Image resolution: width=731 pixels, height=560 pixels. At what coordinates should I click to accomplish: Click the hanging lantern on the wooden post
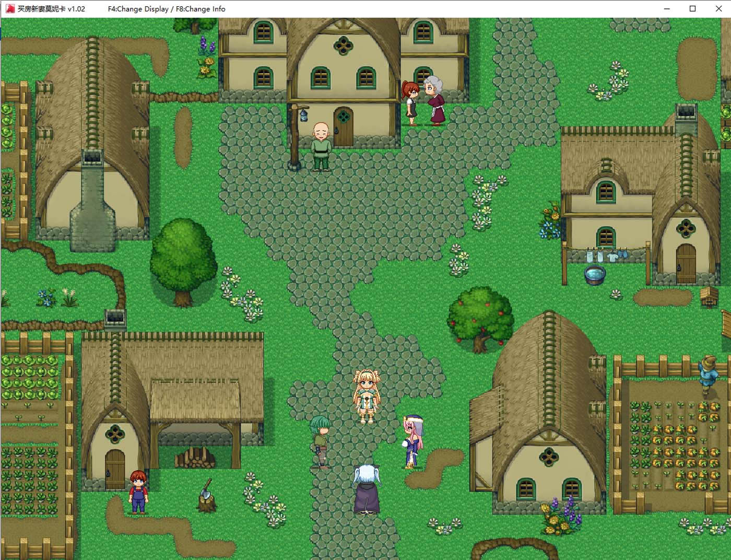[304, 115]
